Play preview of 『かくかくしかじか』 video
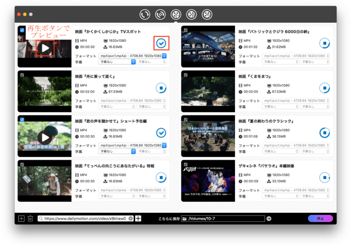The width and height of the screenshot is (351, 245). 45,48
